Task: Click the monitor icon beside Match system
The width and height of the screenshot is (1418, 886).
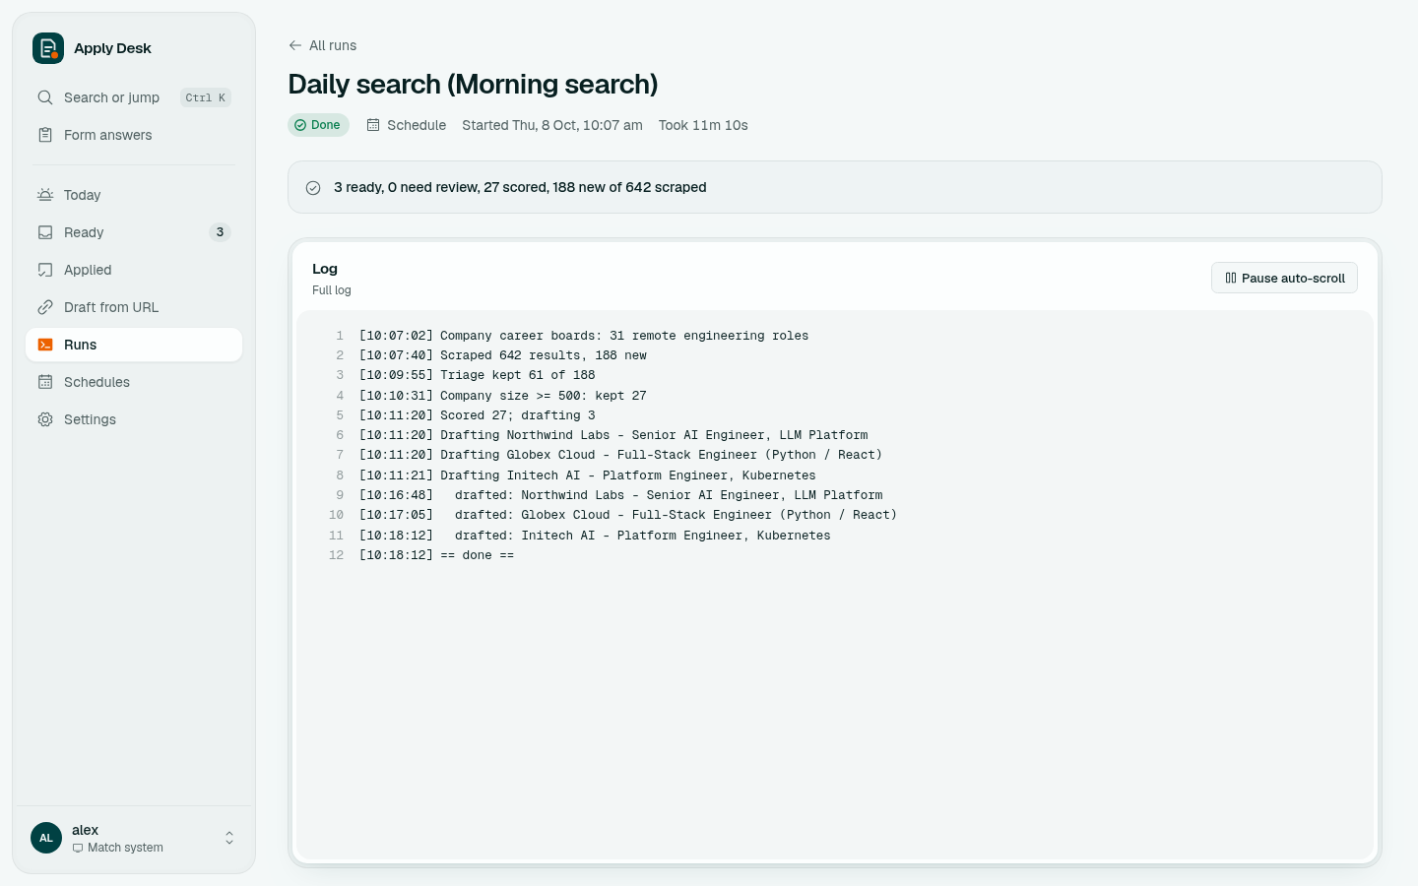Action: [x=78, y=848]
